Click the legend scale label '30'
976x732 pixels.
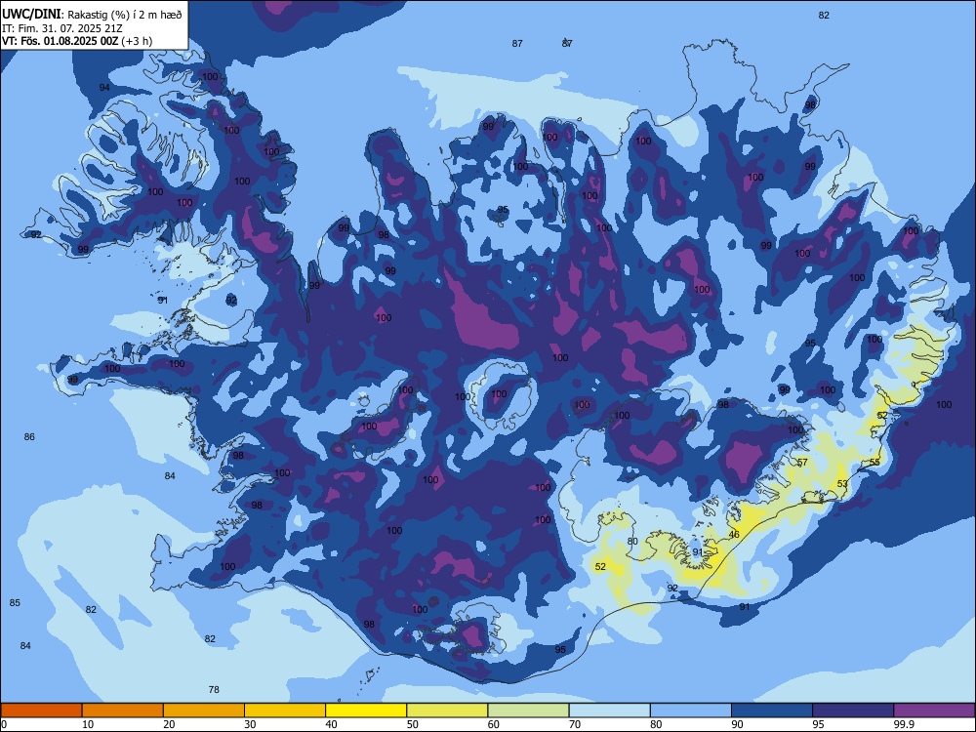(x=250, y=724)
